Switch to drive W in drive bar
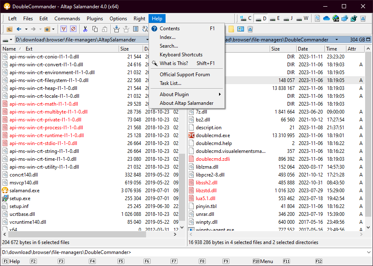The width and height of the screenshot is (373, 266). coord(302,18)
